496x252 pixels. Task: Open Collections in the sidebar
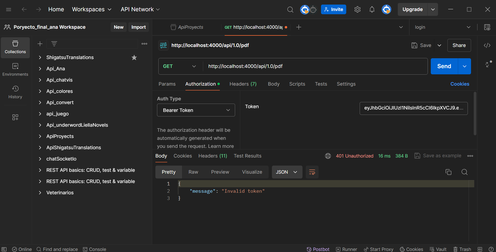pos(15,48)
